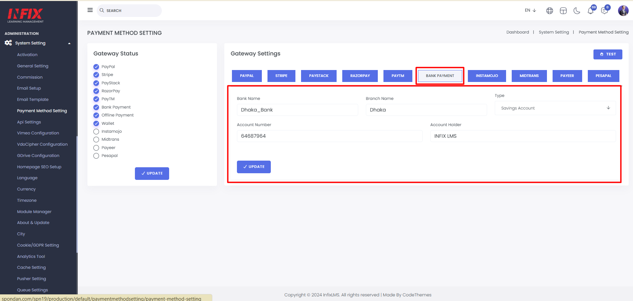Screen dimensions: 633x301
Task: Open Dashboard breadcrumb link
Action: (518, 32)
